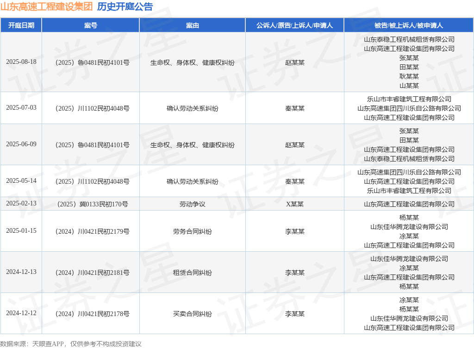Screen dimensions: 474x348
Task: Click the 公诉人/原告/上诉人/申请人 column header
Action: tap(294, 25)
